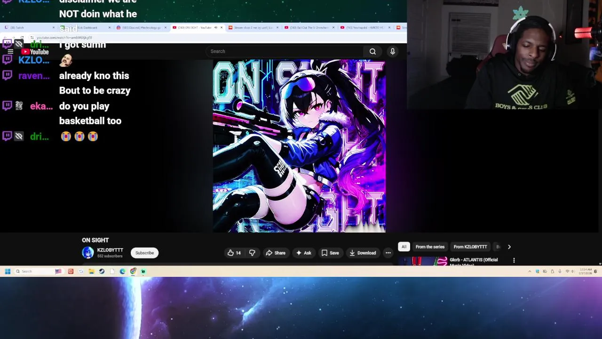Go to the YouTube home logo
This screenshot has height=339, width=602.
point(35,52)
